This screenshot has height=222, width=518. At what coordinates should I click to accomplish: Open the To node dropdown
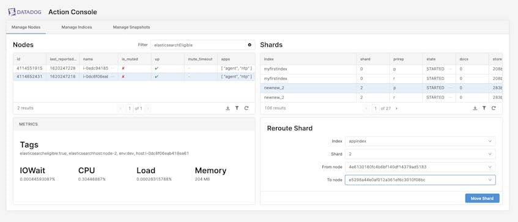coord(420,180)
